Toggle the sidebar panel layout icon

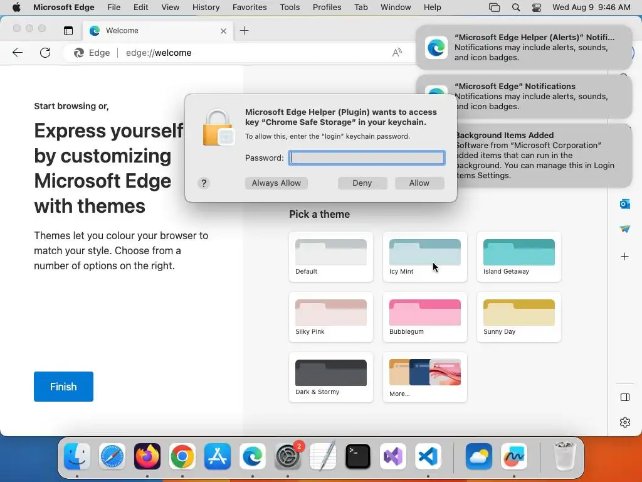(625, 397)
